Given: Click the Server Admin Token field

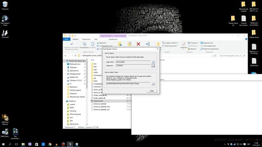Looking at the screenshot, I should [128, 84].
